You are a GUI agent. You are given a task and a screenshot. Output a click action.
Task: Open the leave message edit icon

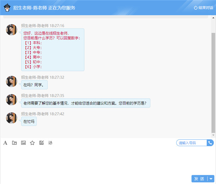click(41, 143)
